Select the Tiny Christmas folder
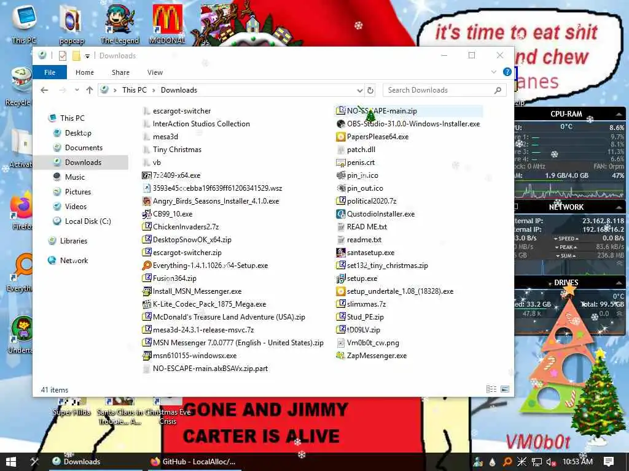Screen dimensions: 629x471 [172, 150]
